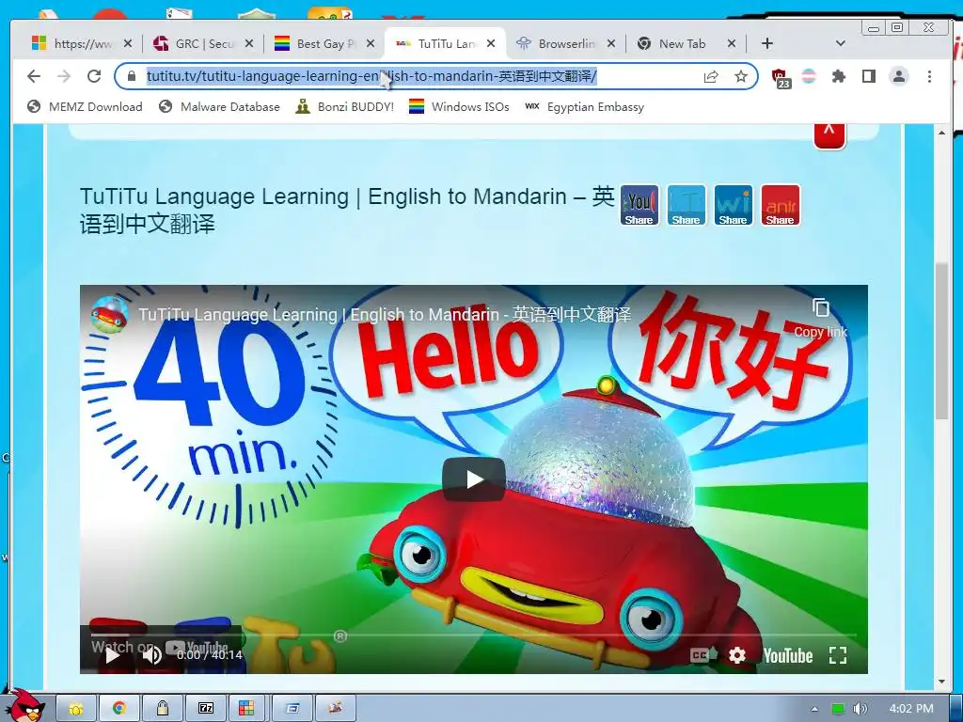Open the video on YouTube logo
The image size is (963, 722).
click(x=788, y=655)
